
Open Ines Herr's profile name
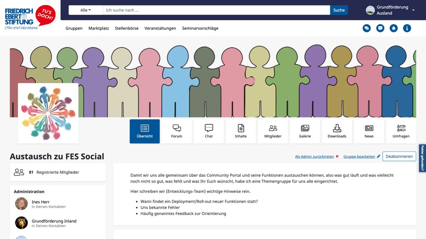tap(40, 202)
